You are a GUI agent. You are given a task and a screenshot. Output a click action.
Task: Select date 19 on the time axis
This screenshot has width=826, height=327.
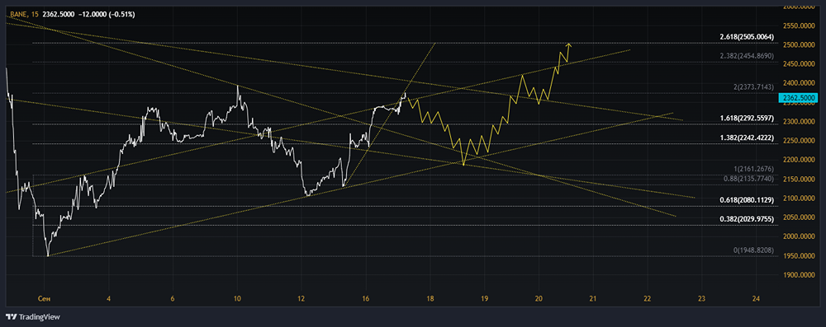[485, 299]
